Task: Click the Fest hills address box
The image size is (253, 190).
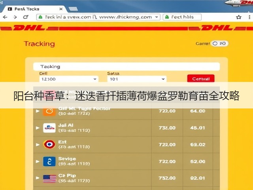Action: (182, 17)
